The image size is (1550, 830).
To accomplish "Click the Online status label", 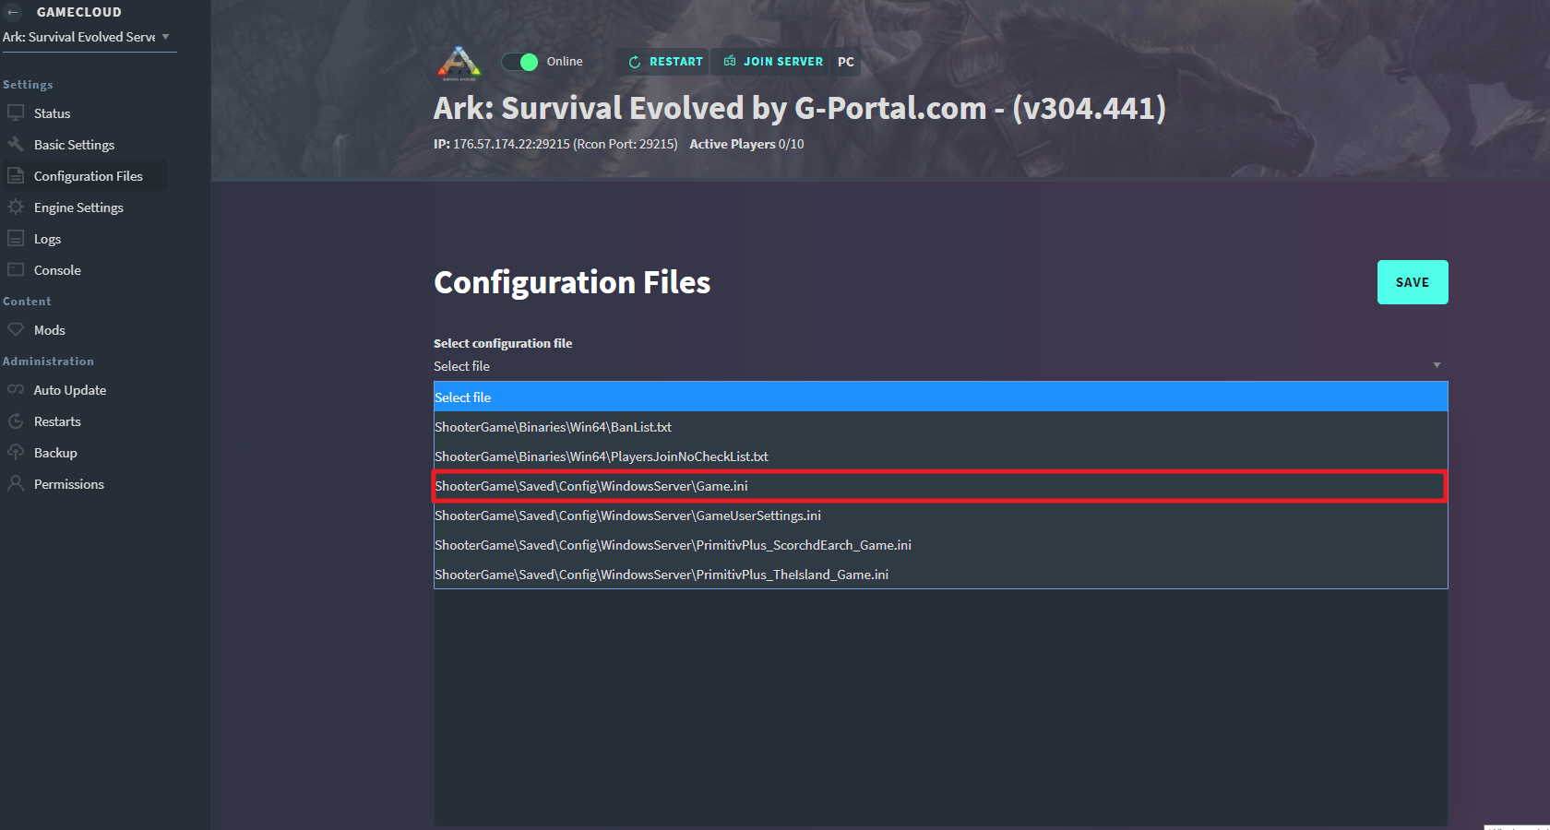I will pos(565,61).
